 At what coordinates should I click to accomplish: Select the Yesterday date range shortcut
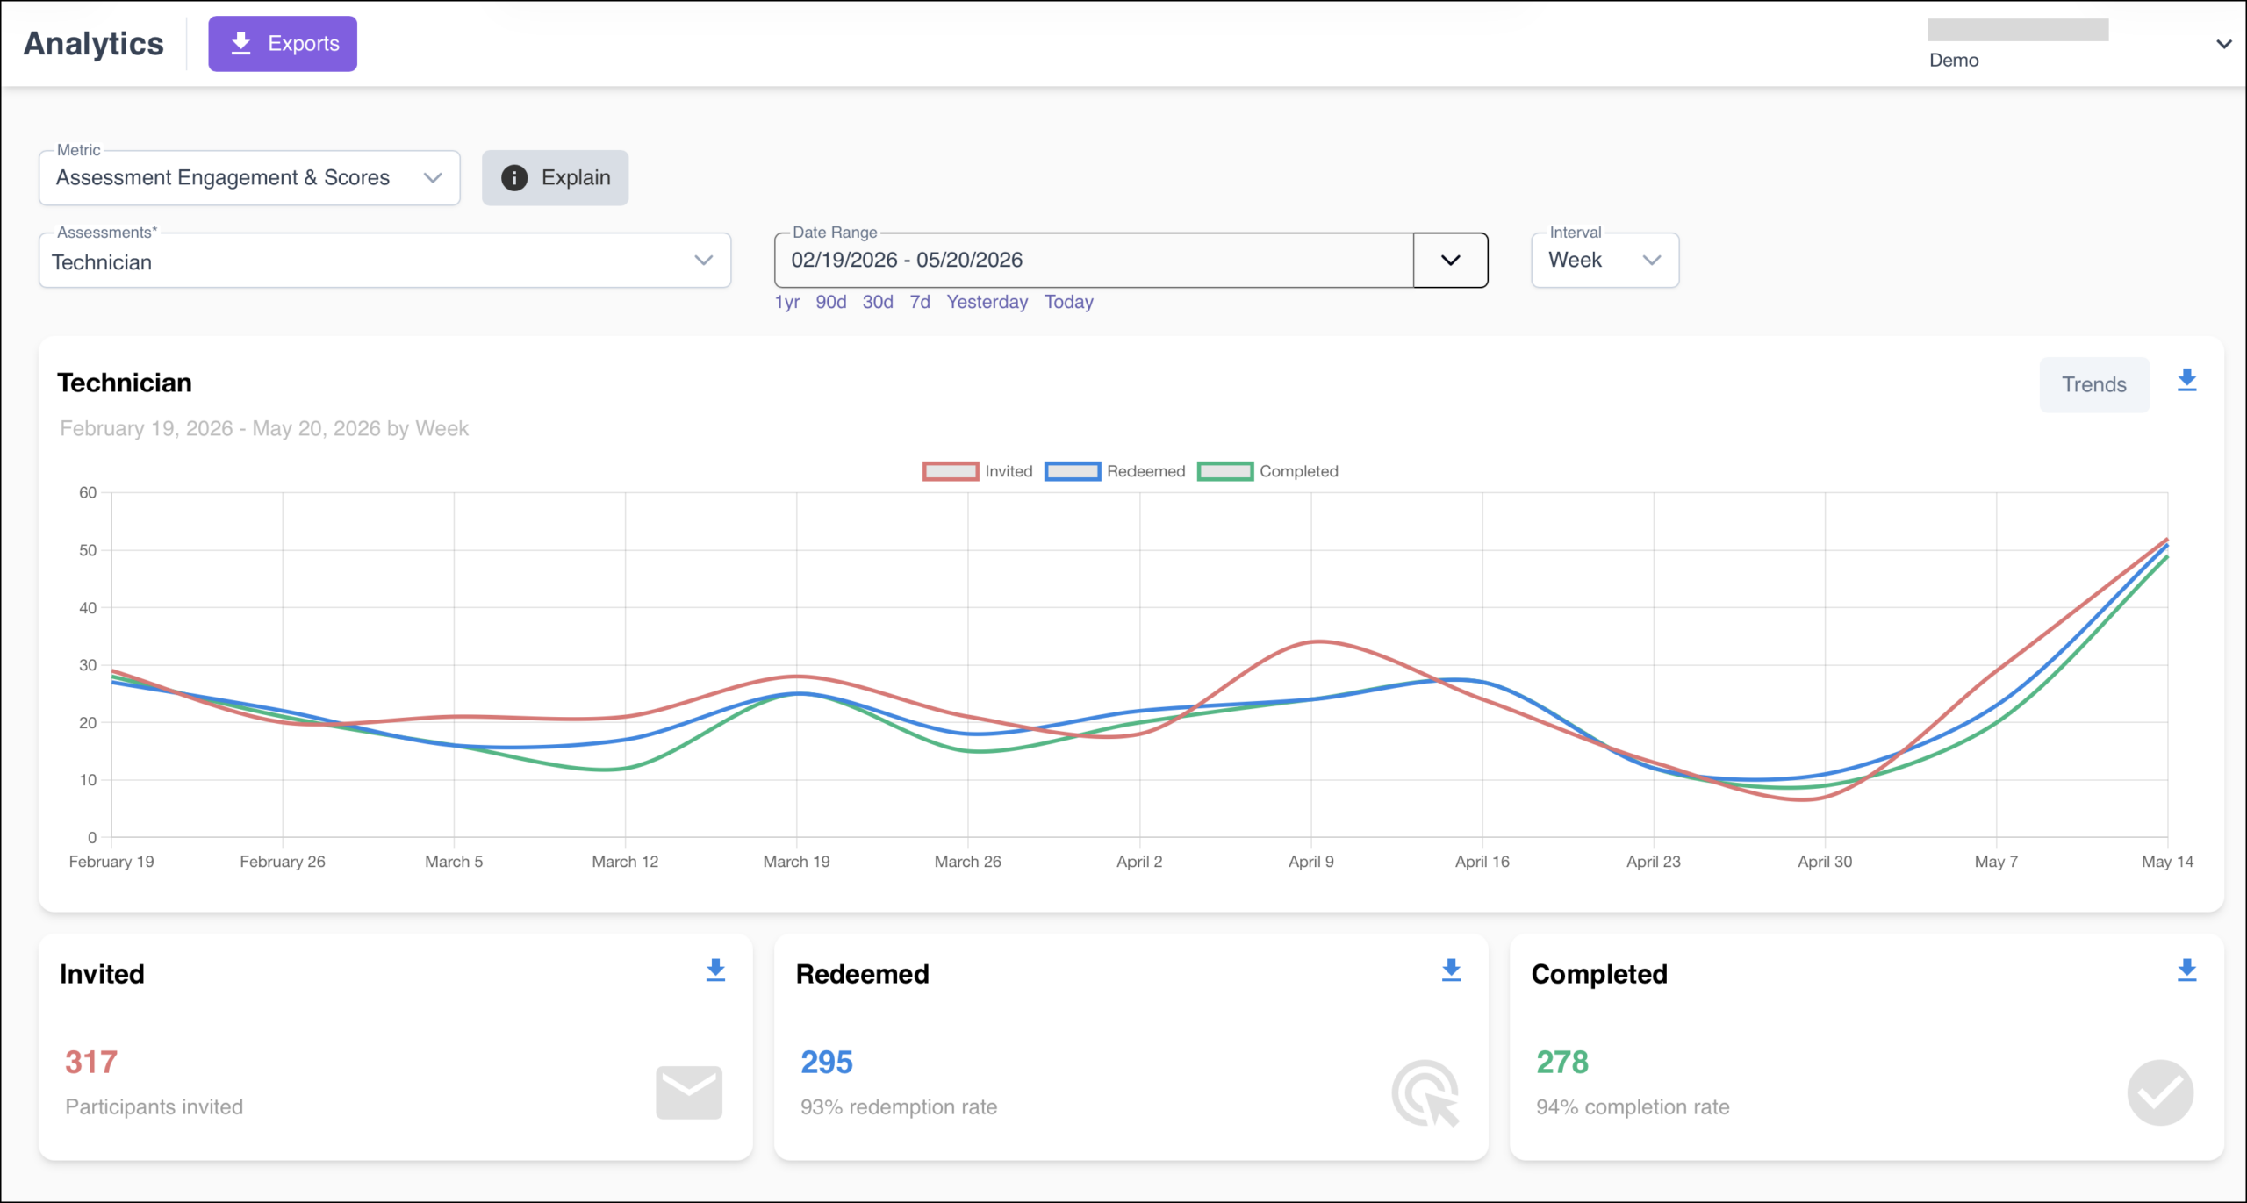coord(987,302)
